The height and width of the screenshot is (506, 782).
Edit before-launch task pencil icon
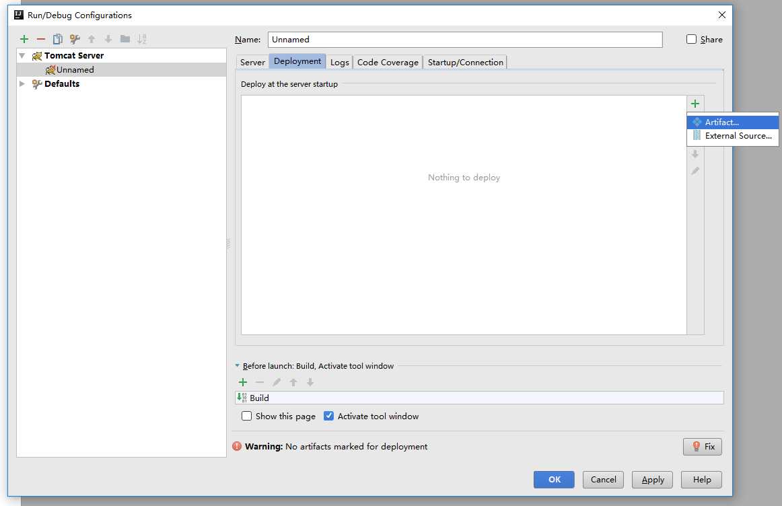(x=277, y=382)
